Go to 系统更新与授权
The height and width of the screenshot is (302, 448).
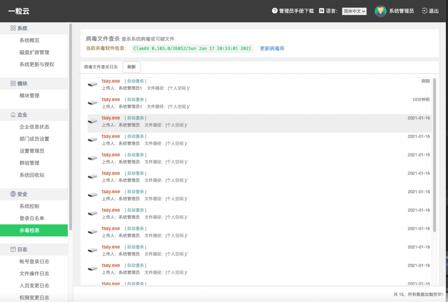pyautogui.click(x=37, y=64)
